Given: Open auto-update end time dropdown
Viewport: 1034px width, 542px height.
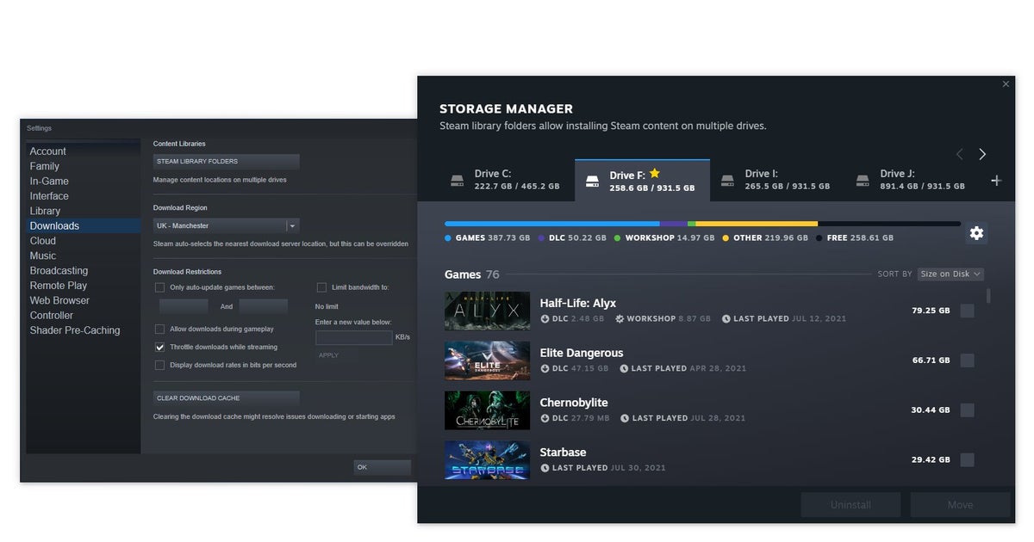Looking at the screenshot, I should point(264,306).
